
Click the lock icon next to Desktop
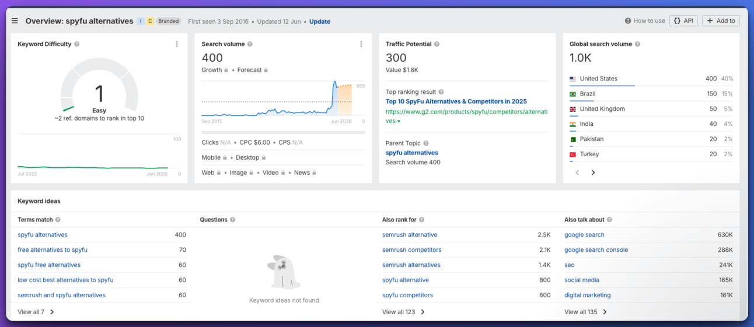[x=264, y=157]
